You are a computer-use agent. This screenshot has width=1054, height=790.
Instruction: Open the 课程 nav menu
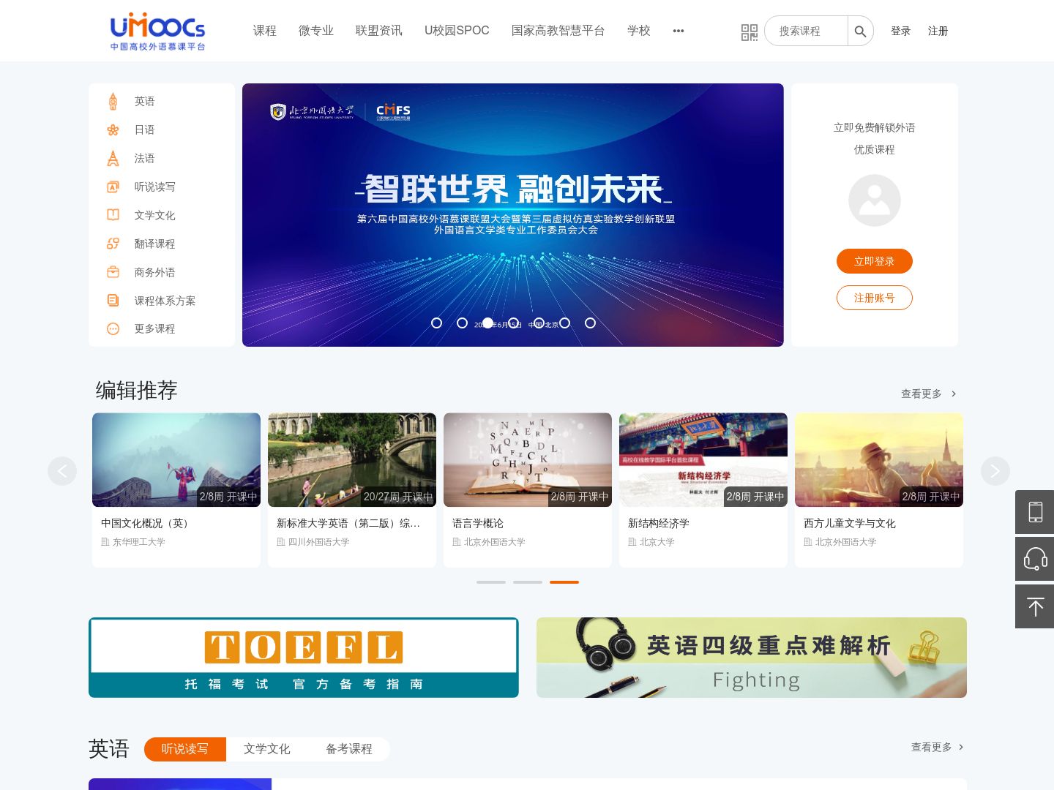(265, 31)
